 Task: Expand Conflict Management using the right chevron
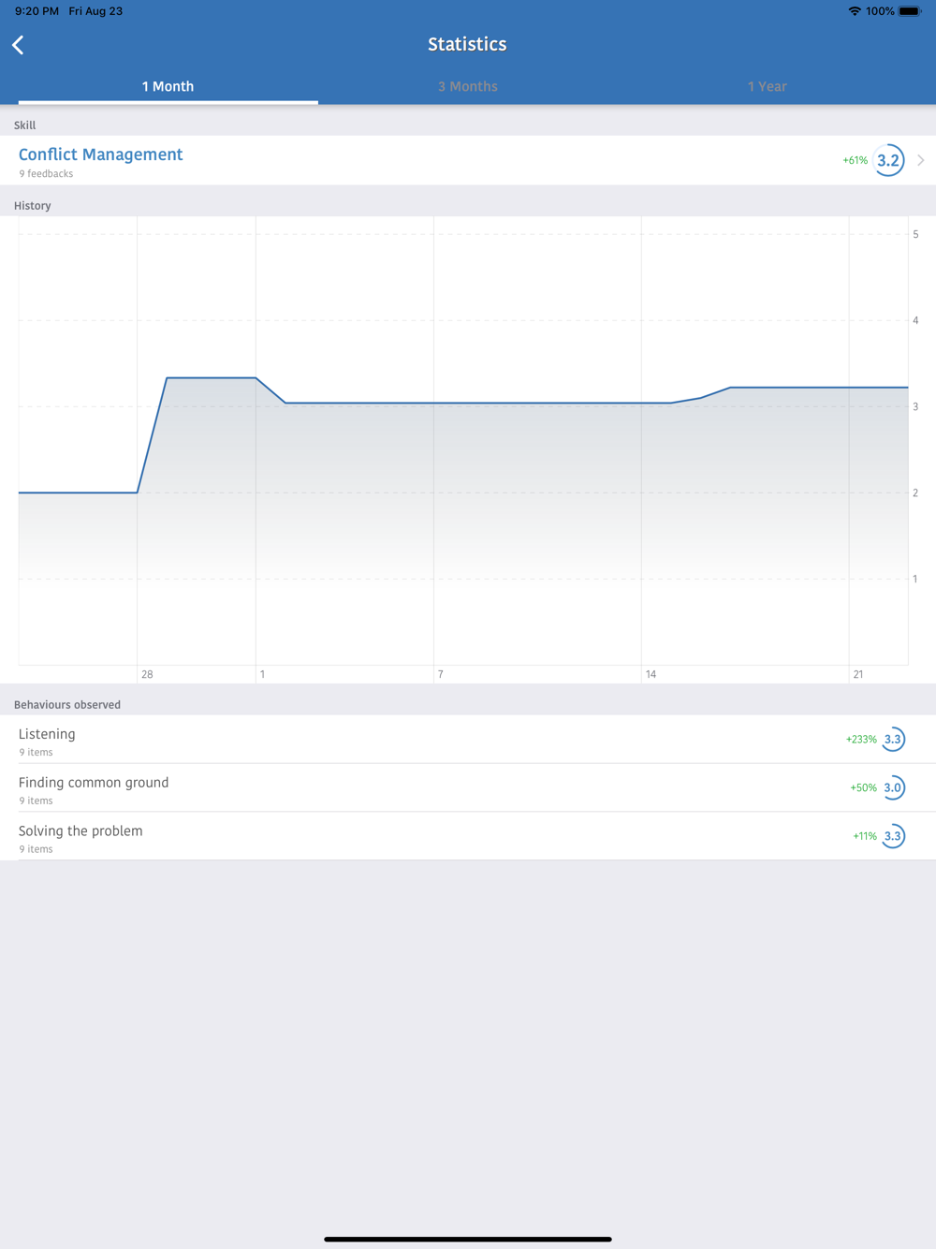pos(921,160)
